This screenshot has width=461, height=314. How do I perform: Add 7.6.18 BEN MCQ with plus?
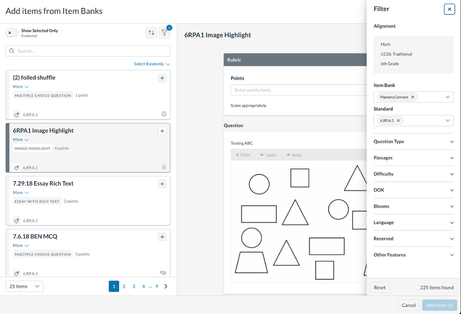(x=162, y=237)
